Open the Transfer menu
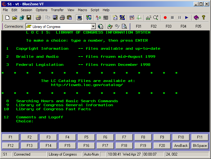The height and width of the screenshot is (159, 211). pyautogui.click(x=57, y=10)
